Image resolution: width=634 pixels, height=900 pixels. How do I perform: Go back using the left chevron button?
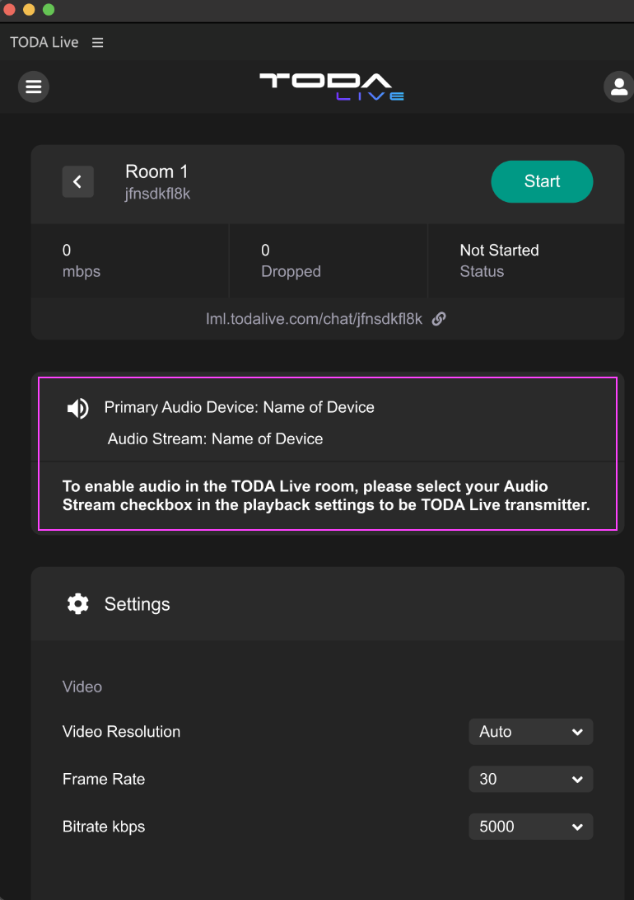click(78, 182)
